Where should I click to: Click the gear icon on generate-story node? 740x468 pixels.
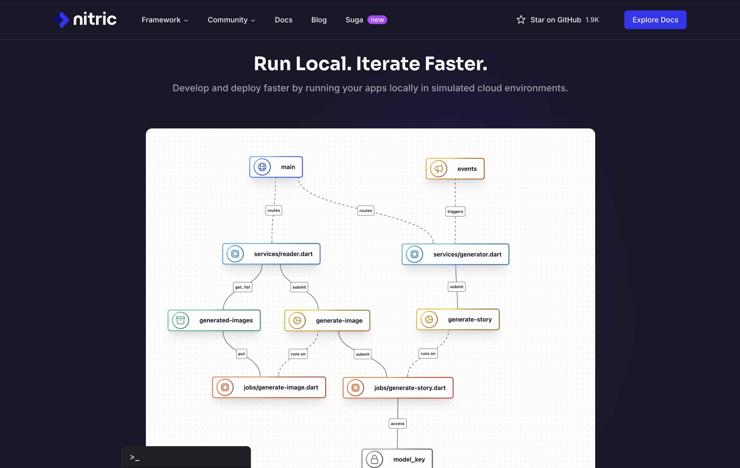(429, 319)
